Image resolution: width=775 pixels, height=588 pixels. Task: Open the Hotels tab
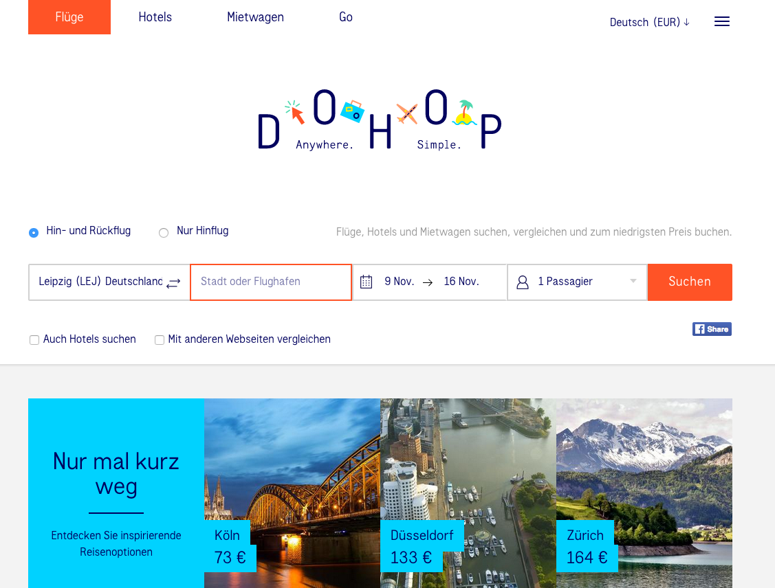point(155,16)
